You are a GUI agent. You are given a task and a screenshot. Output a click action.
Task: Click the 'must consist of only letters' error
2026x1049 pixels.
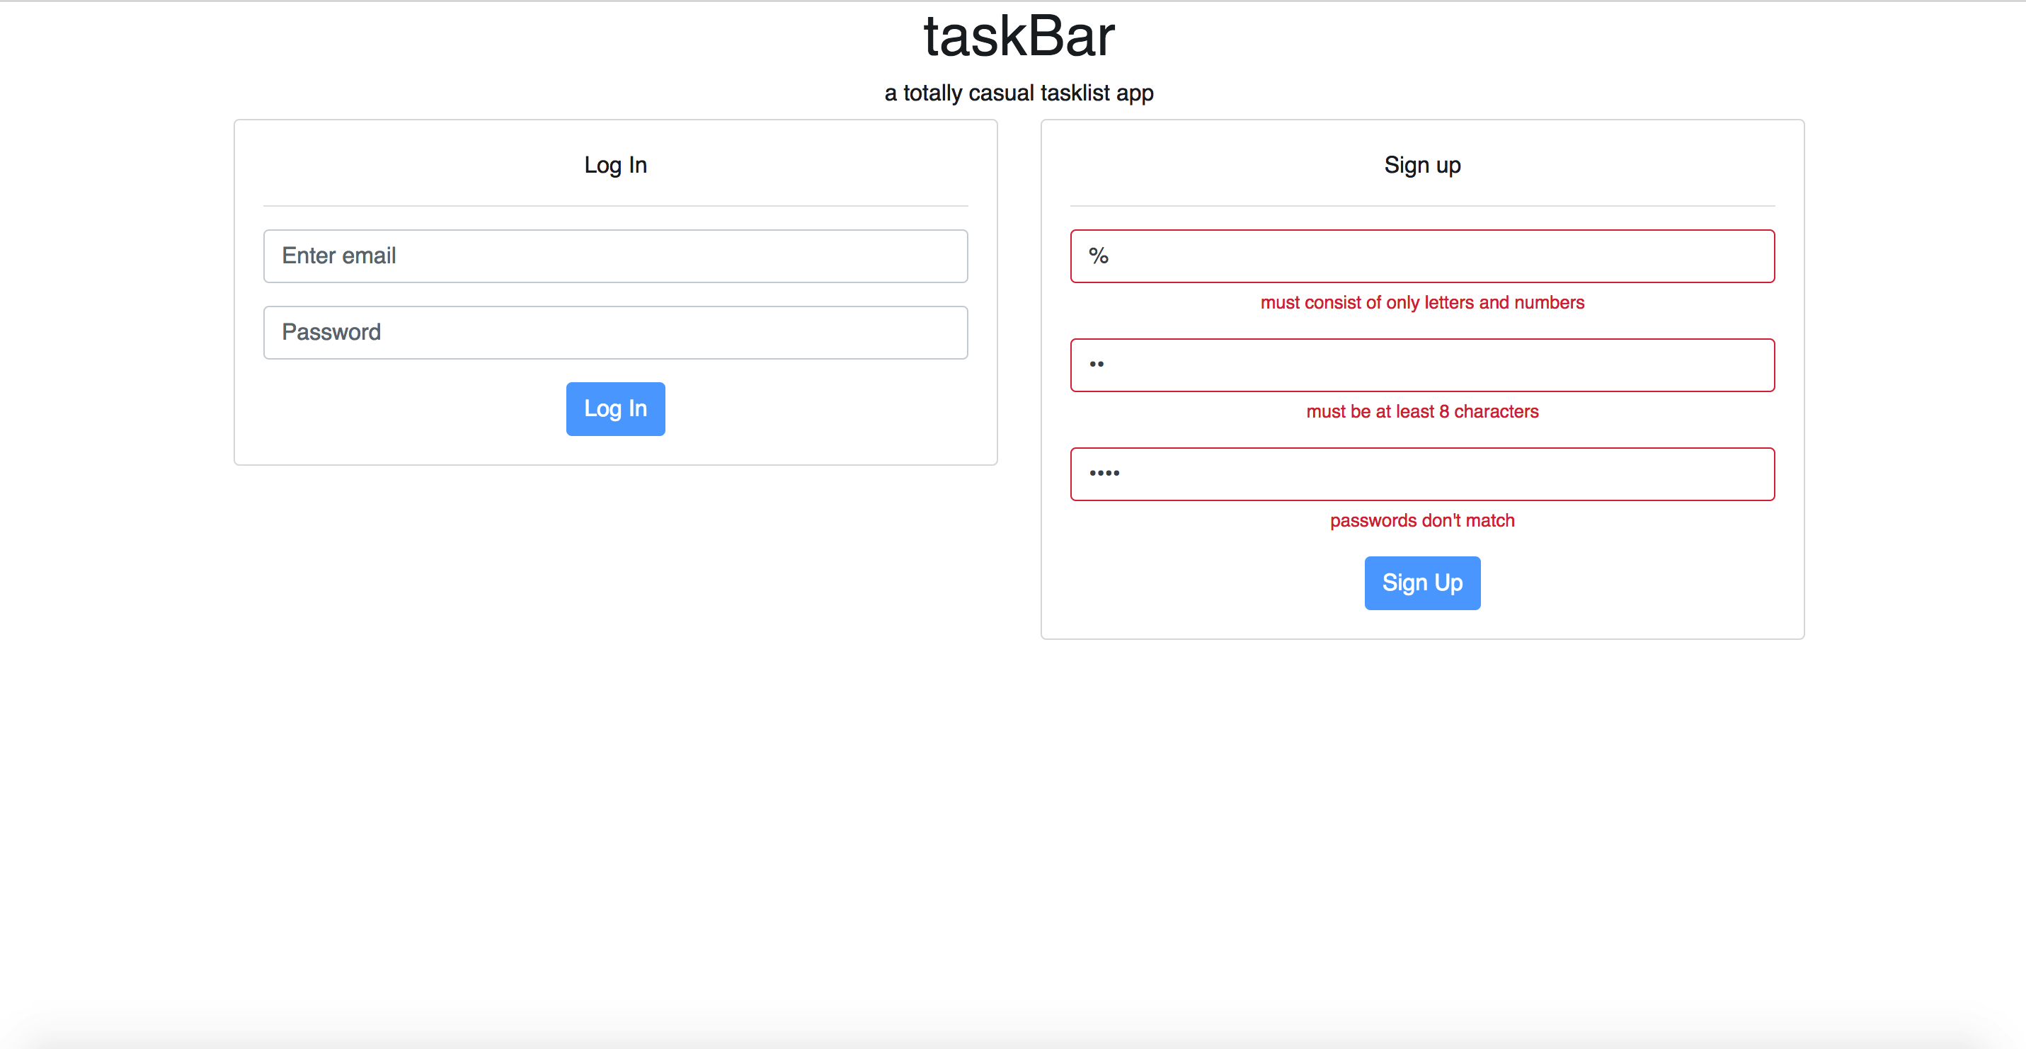tap(1422, 303)
